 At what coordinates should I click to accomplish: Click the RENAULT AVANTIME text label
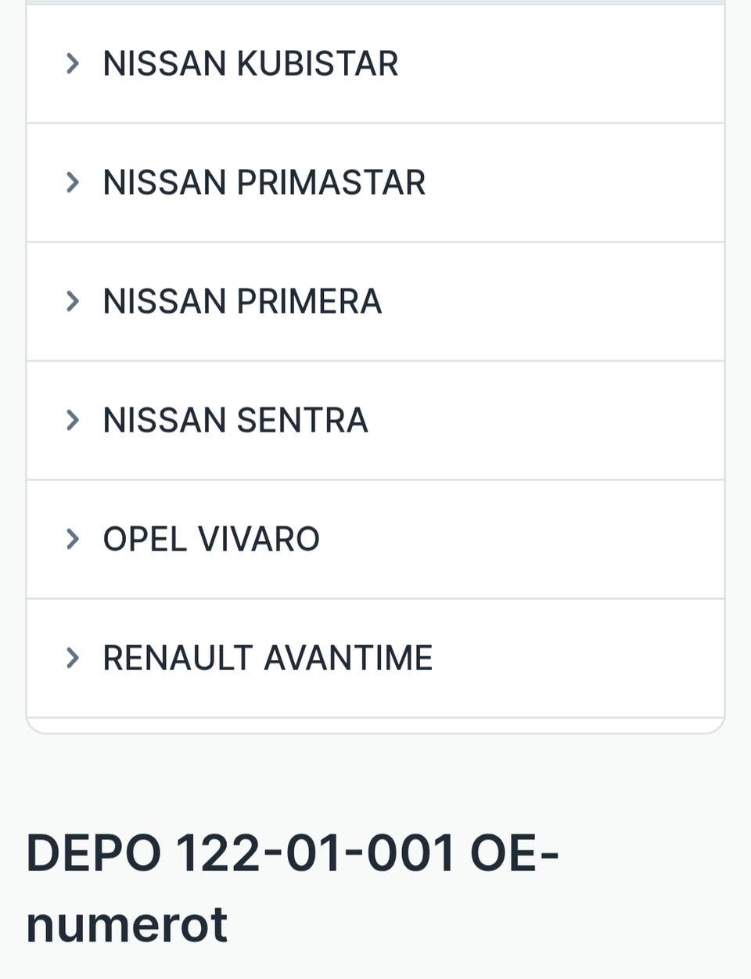[x=268, y=658]
